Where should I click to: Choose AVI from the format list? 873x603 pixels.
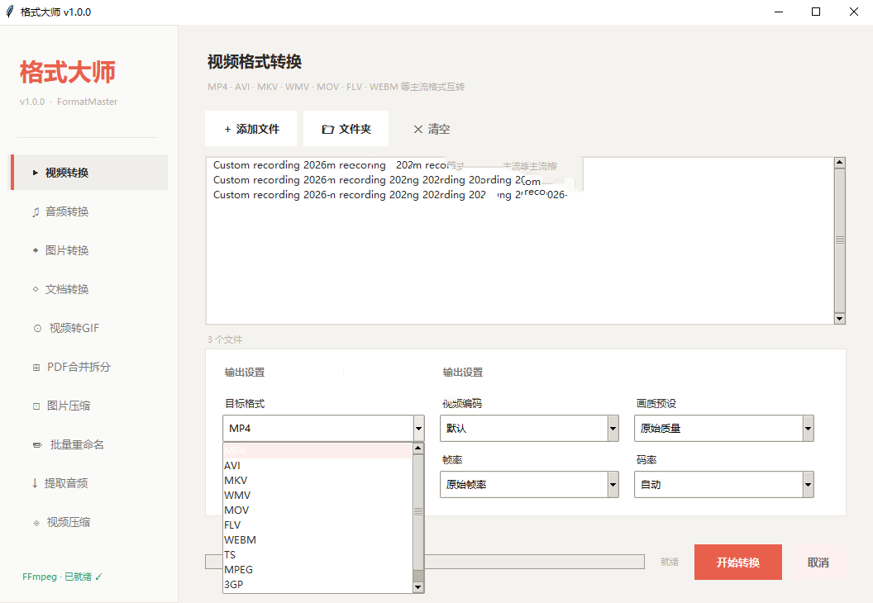point(317,466)
